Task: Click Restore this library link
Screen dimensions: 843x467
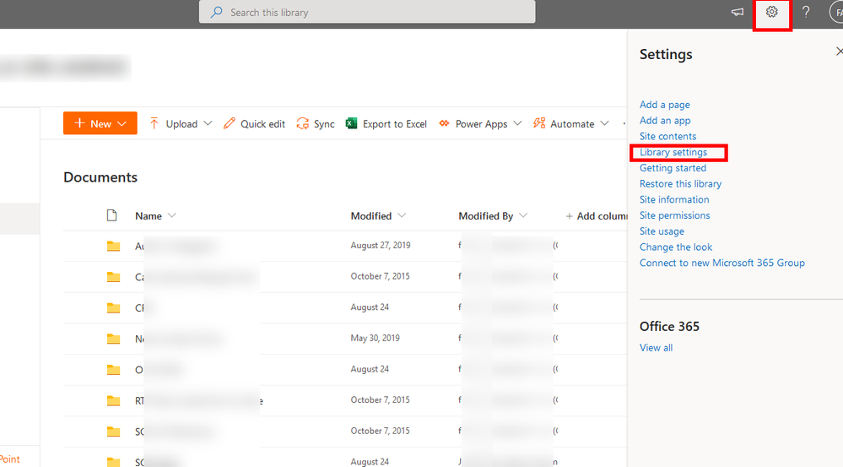Action: click(x=680, y=183)
